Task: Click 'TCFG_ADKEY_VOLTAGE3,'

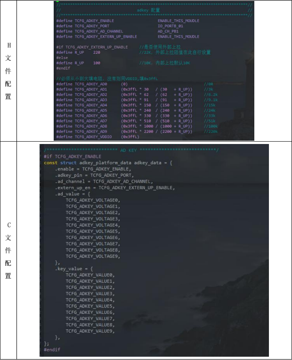Action: point(93,219)
